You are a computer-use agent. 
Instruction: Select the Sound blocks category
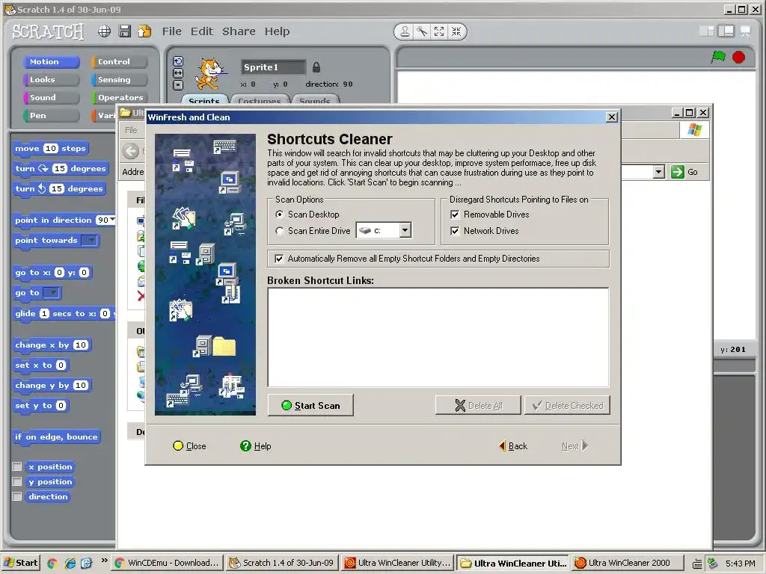pyautogui.click(x=51, y=98)
